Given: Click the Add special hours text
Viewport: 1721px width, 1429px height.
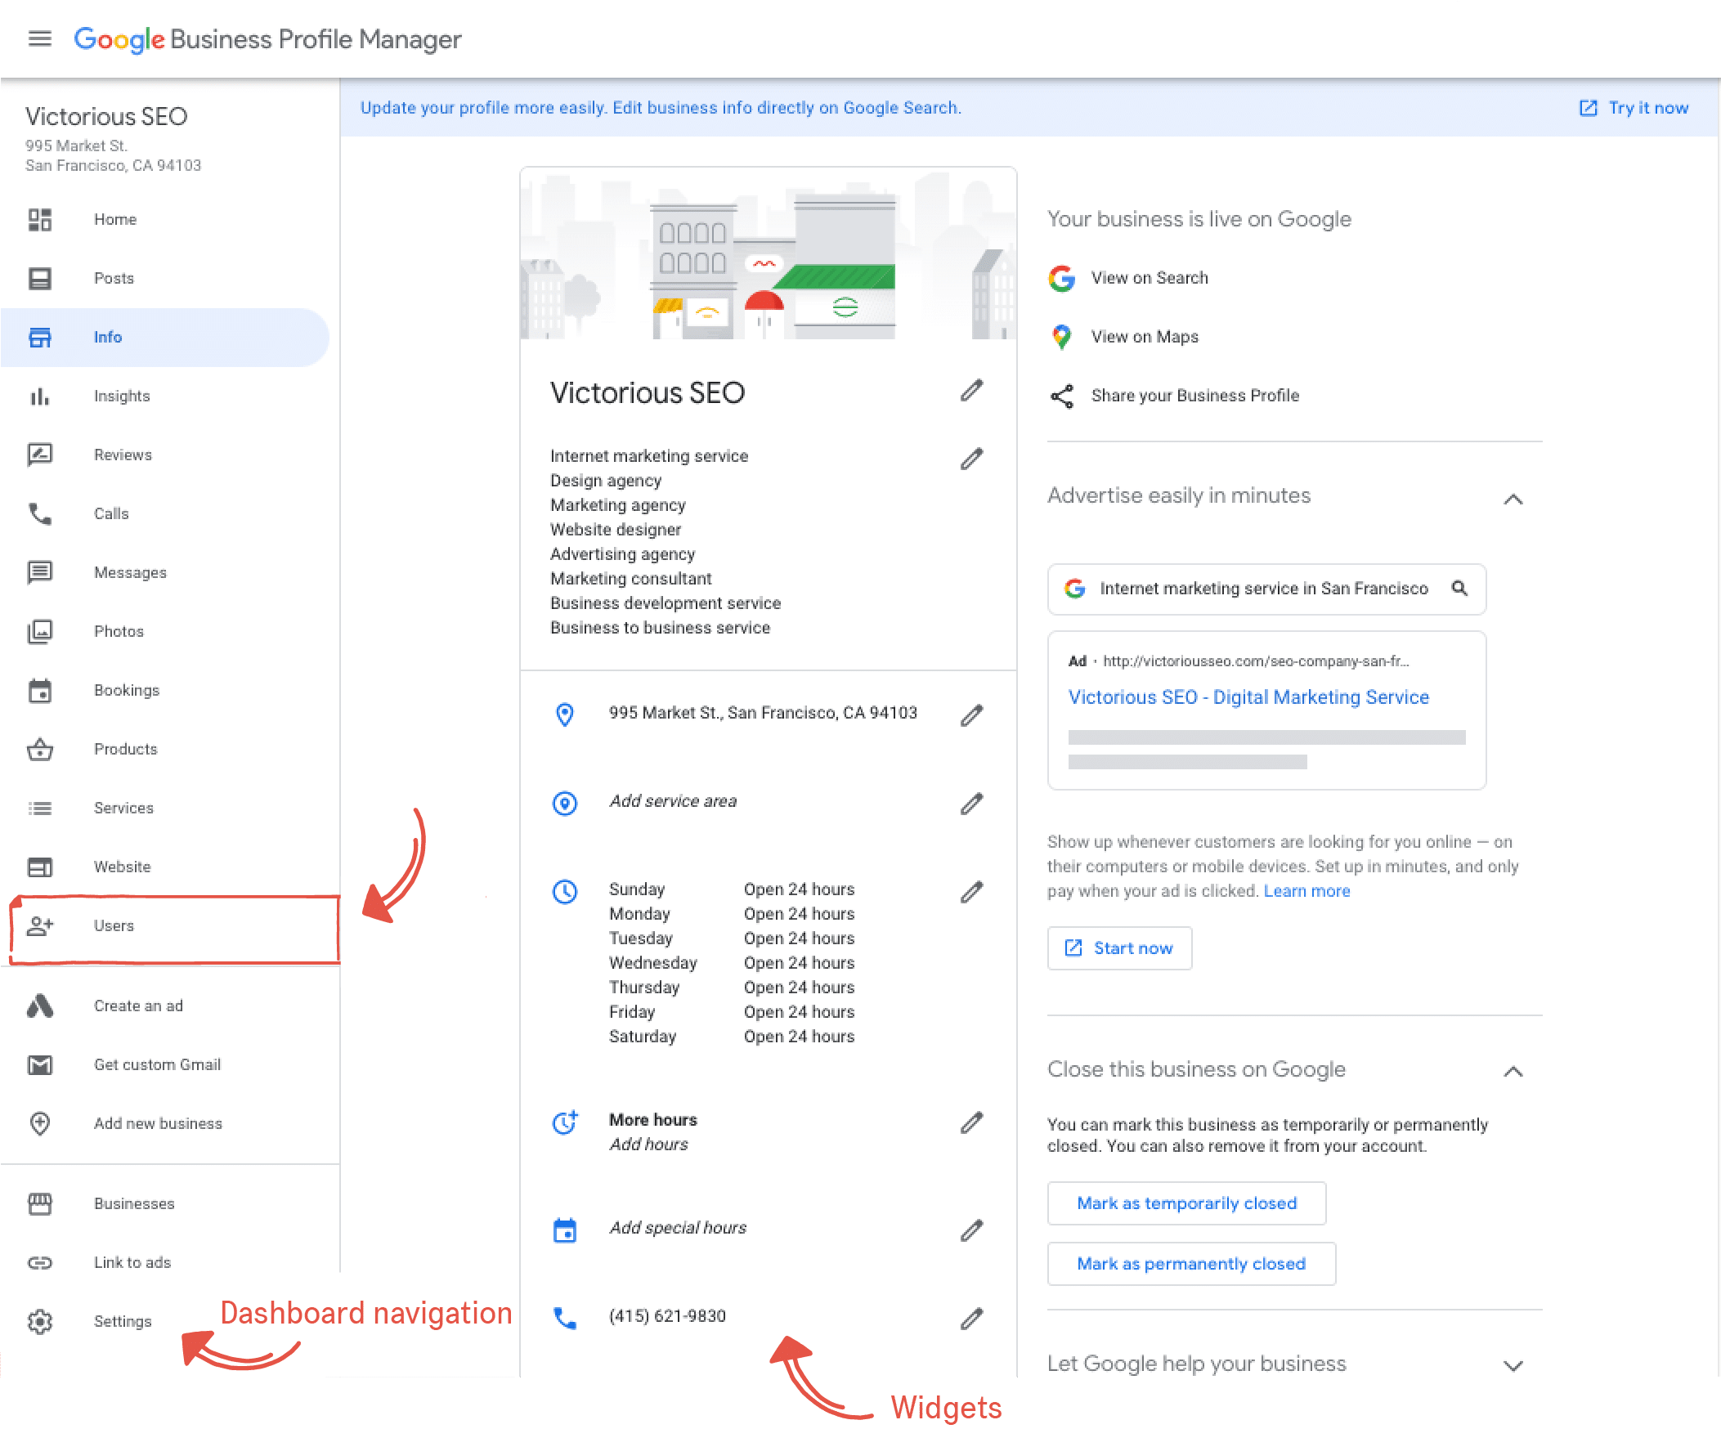Looking at the screenshot, I should pos(678,1227).
